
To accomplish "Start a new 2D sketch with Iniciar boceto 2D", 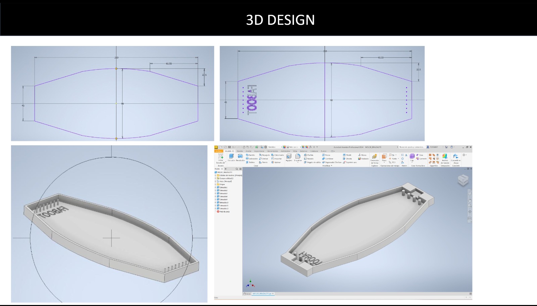I will coord(221,159).
